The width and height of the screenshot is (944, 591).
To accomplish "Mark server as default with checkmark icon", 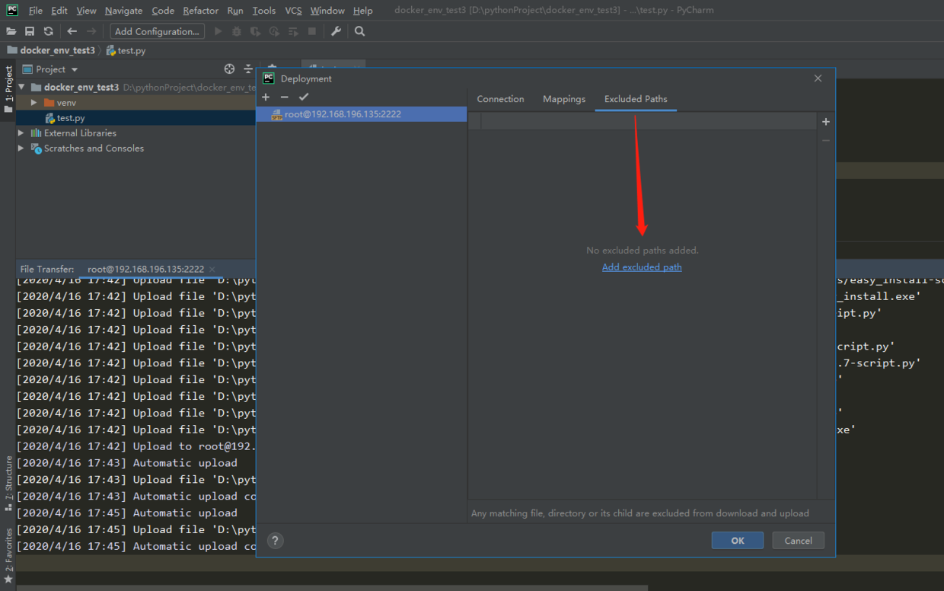I will pyautogui.click(x=304, y=97).
